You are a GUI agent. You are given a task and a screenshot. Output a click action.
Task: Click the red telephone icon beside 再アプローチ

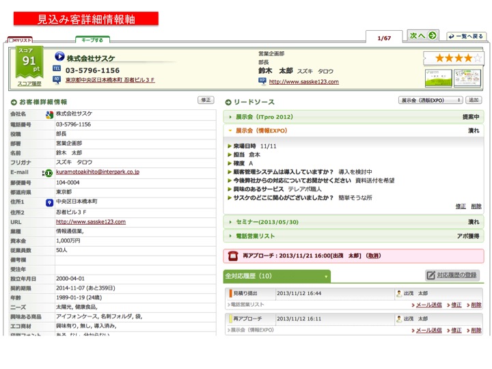[233, 256]
